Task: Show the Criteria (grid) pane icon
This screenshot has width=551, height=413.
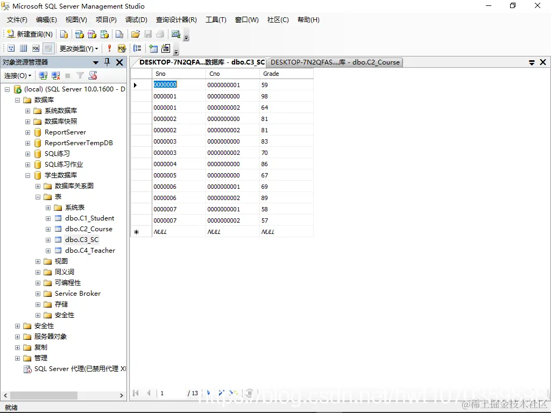Action: [24, 48]
